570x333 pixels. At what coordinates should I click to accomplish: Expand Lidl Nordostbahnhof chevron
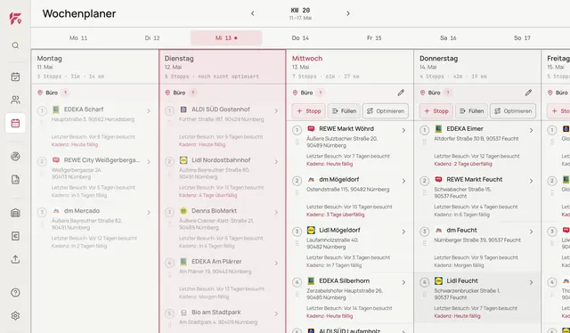pyautogui.click(x=276, y=161)
